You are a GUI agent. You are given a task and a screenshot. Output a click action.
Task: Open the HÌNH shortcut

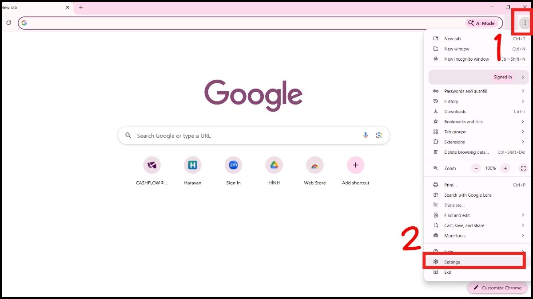coord(274,164)
